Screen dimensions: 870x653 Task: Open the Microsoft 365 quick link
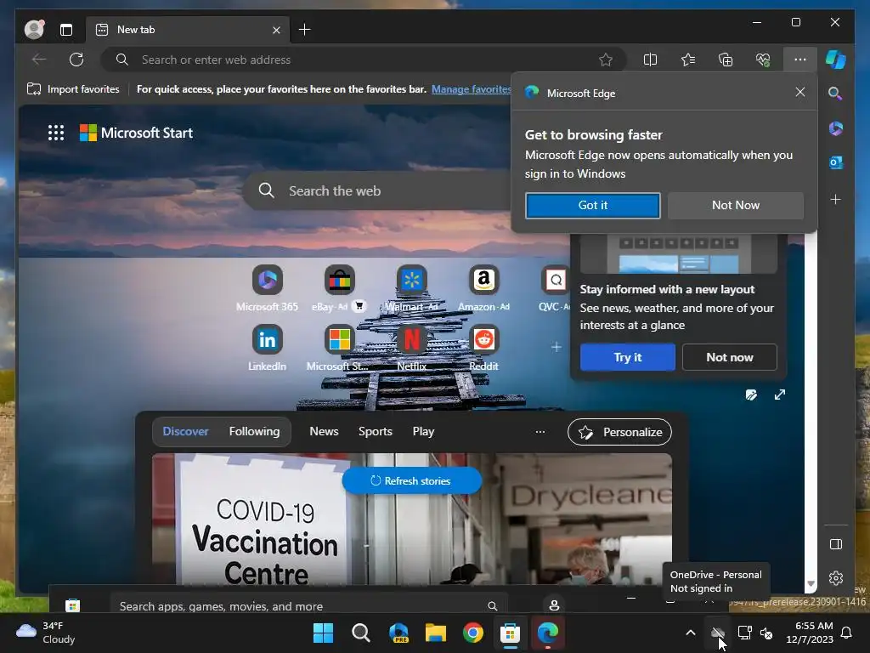coord(267,289)
